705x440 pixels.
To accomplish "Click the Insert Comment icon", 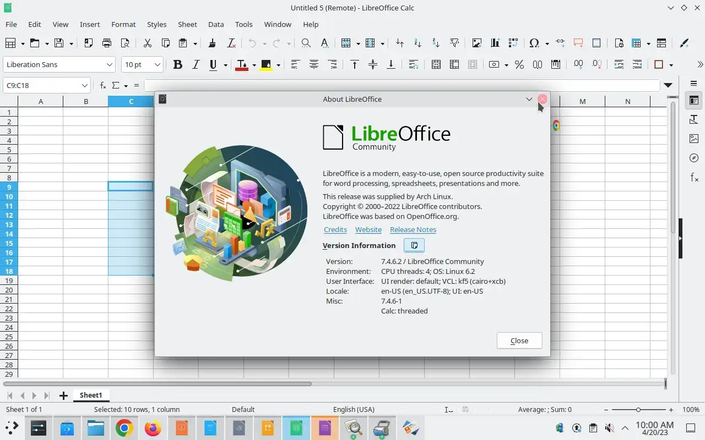I will coord(578,43).
